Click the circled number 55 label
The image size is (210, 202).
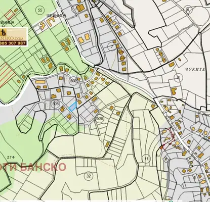coord(40,10)
